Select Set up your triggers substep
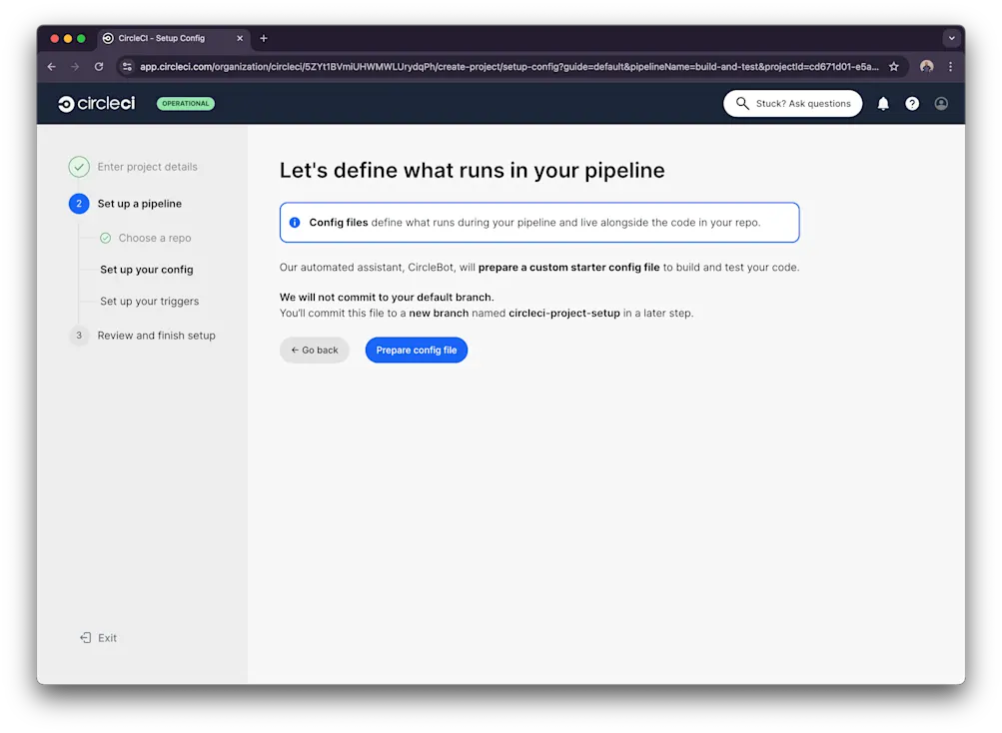This screenshot has height=733, width=1002. pyautogui.click(x=149, y=301)
